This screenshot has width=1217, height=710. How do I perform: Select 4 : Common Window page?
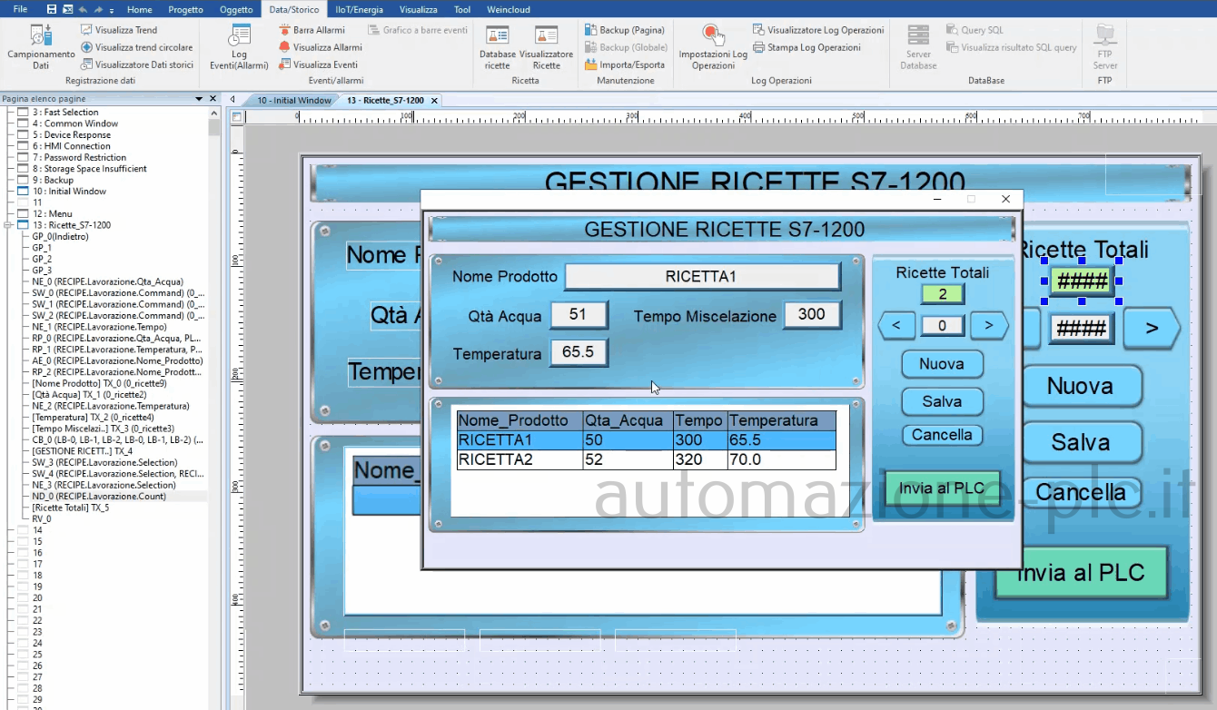coord(75,123)
